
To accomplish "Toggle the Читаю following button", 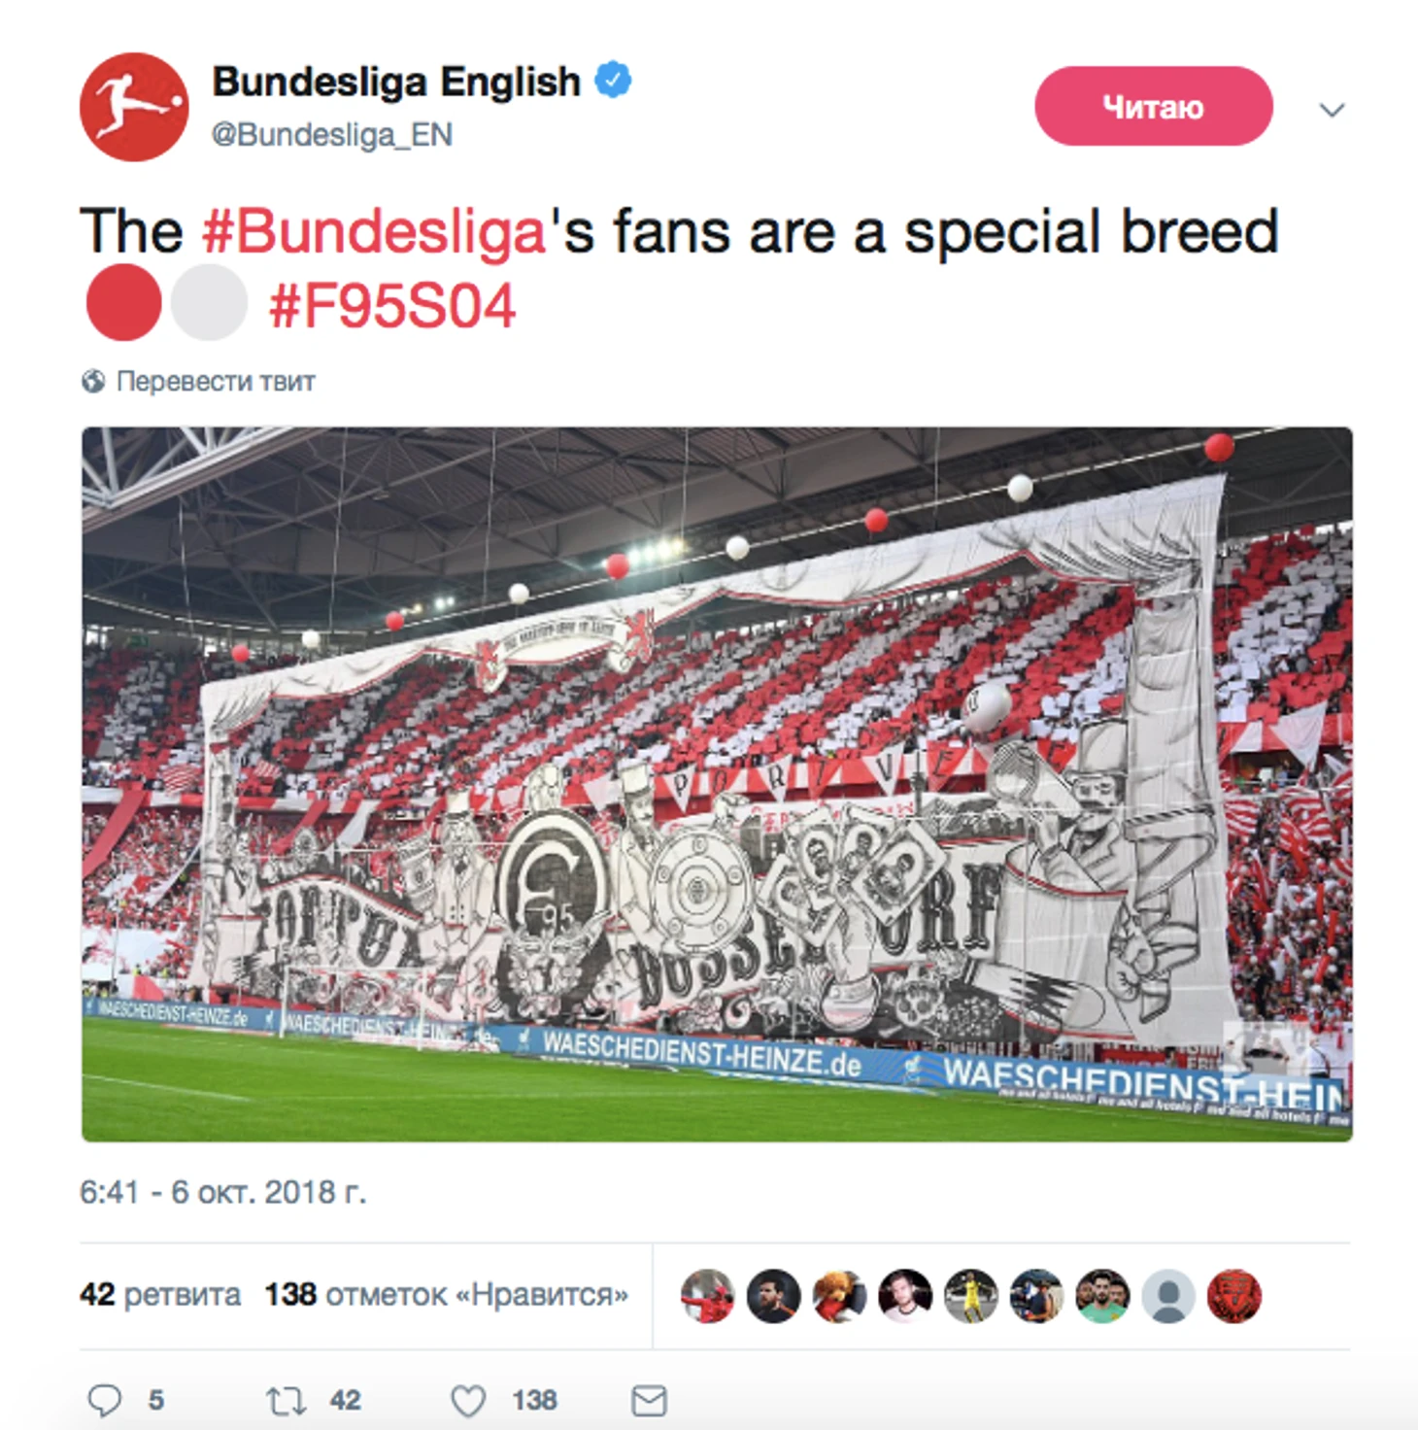I will coord(1153,107).
